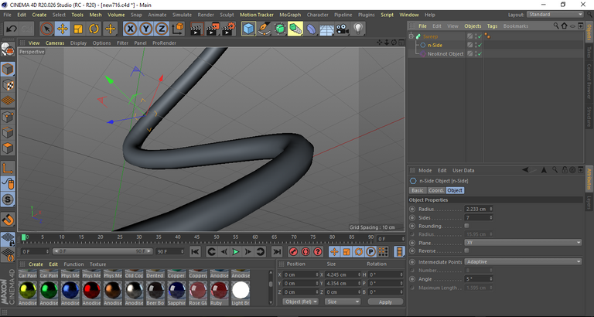Click the Make Editable icon
The width and height of the screenshot is (594, 317).
click(x=8, y=49)
